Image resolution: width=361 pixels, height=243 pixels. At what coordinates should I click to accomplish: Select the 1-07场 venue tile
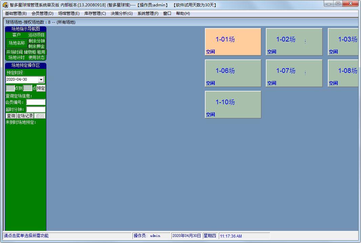294,73
